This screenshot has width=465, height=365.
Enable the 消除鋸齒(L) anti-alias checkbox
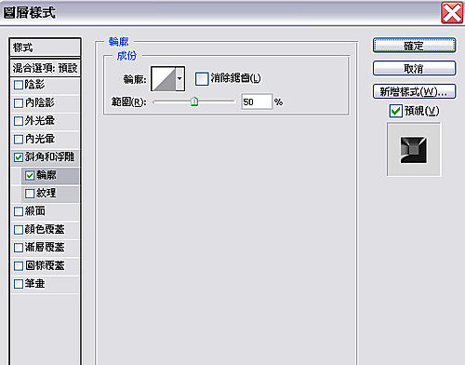click(x=202, y=79)
